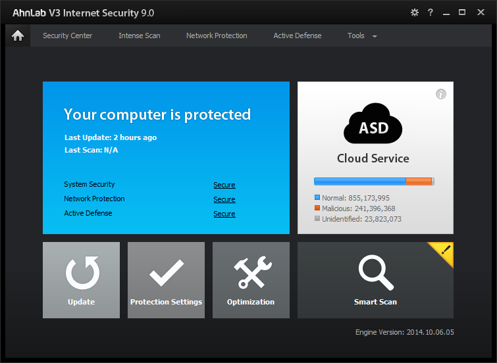Click the yellow corner edit badge
497x363 pixels.
click(x=444, y=250)
